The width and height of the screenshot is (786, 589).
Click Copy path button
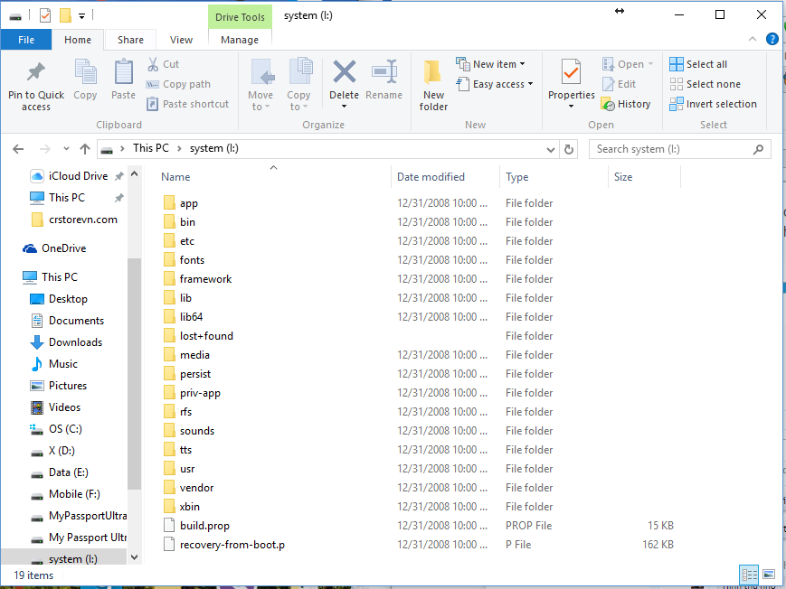[179, 84]
